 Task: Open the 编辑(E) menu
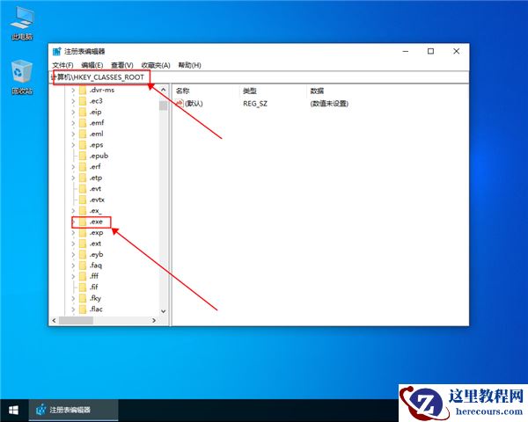tap(92, 65)
